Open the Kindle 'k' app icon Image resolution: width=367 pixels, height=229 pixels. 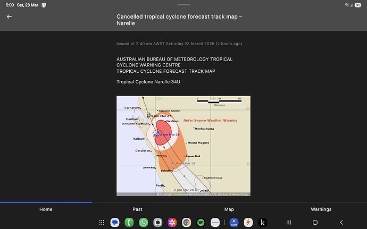point(263,222)
